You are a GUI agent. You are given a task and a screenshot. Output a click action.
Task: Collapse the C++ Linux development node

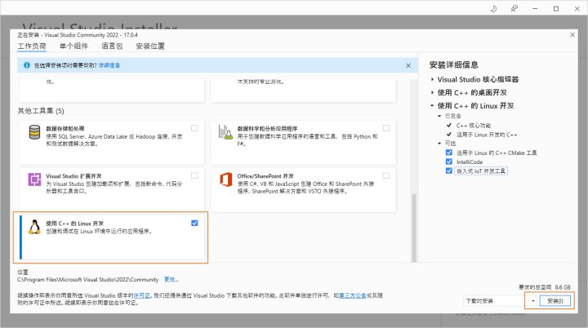coord(432,106)
